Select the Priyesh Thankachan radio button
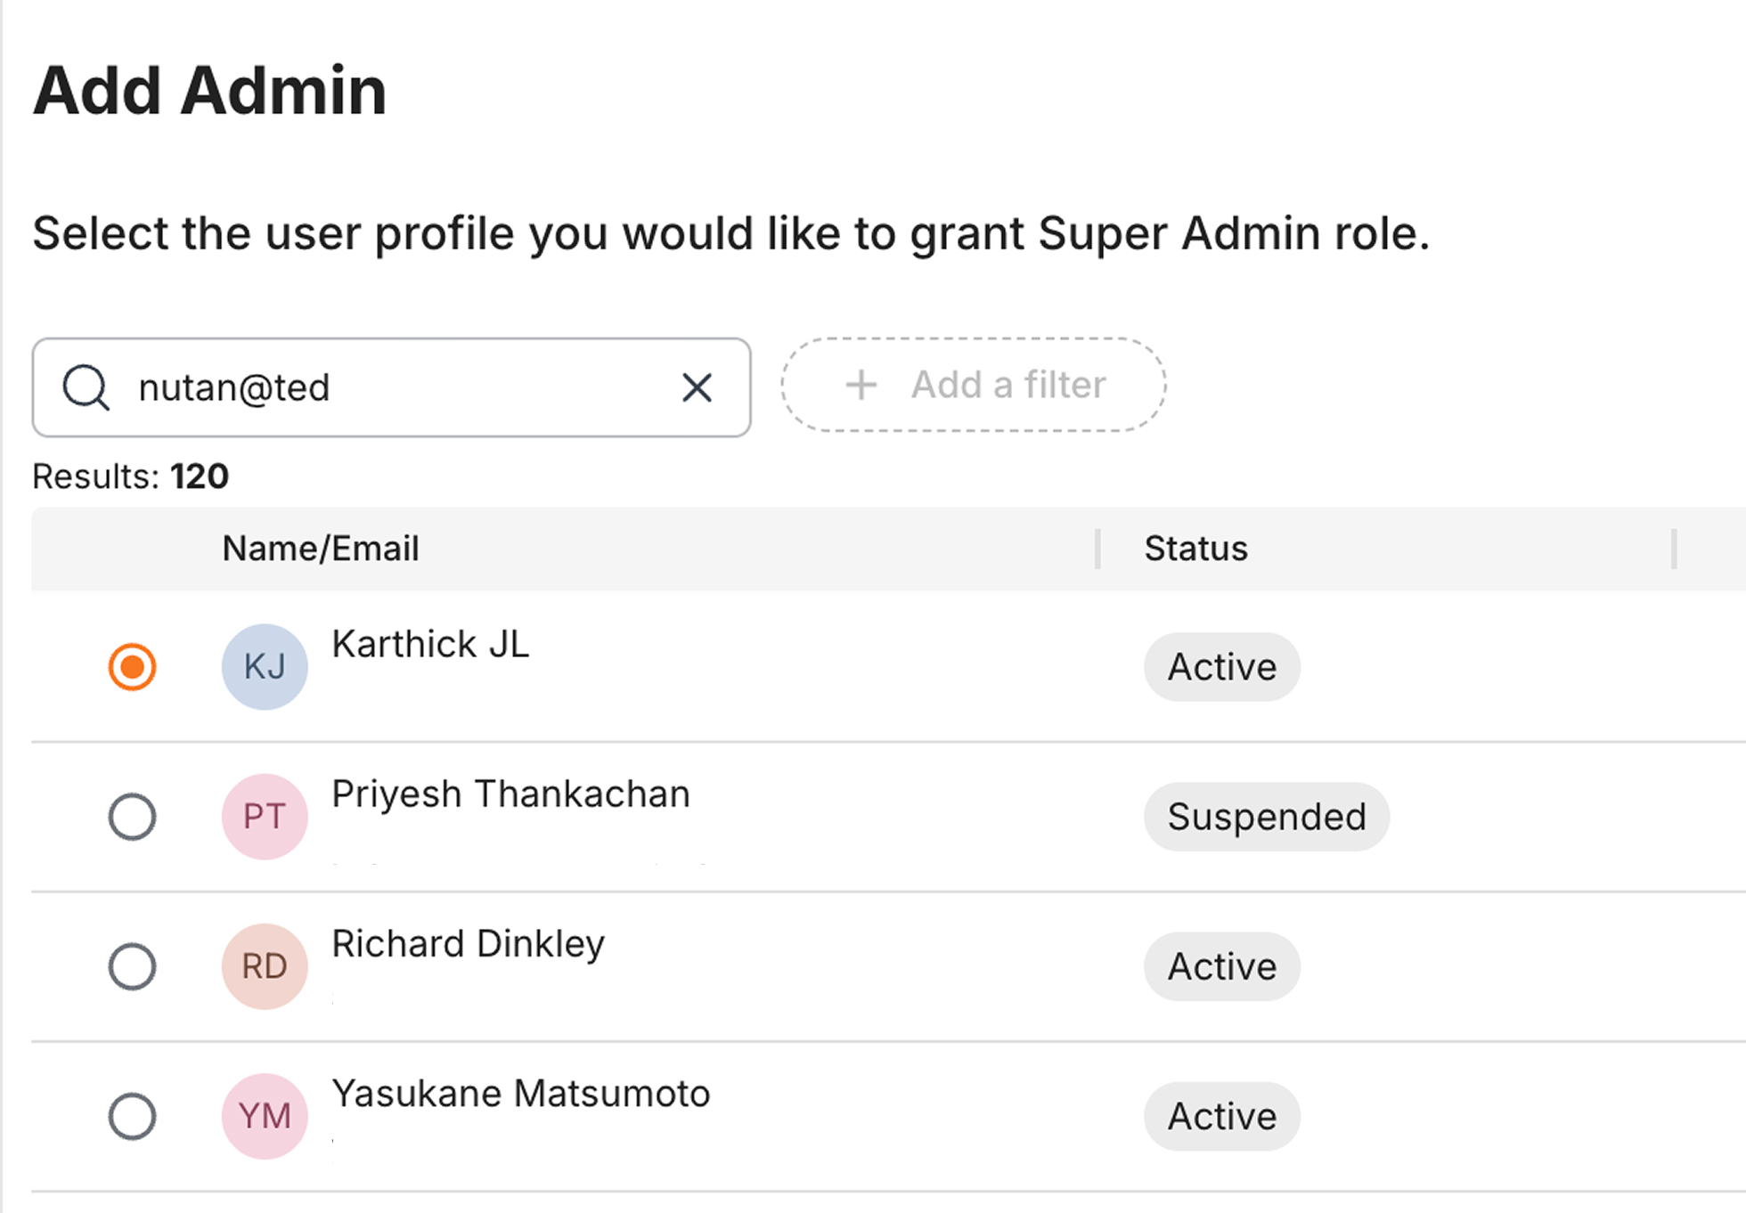 (x=133, y=816)
